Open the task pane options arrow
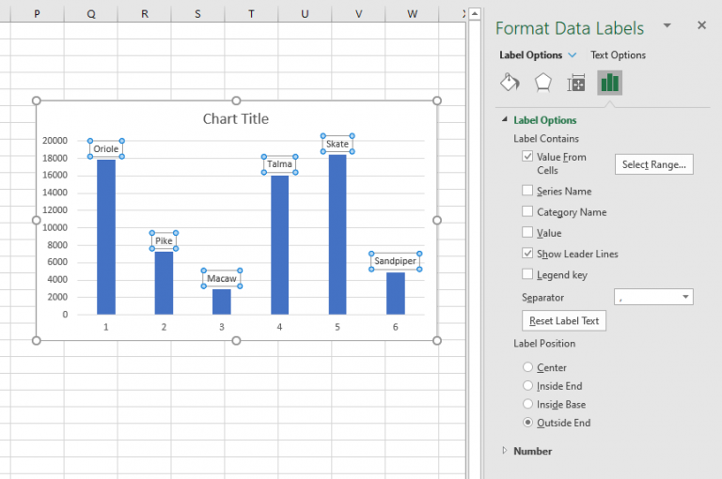 click(x=667, y=25)
